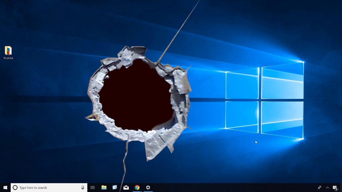This screenshot has height=192, width=342.
Task: Activate the Cortana microphone icon
Action: pos(83,187)
